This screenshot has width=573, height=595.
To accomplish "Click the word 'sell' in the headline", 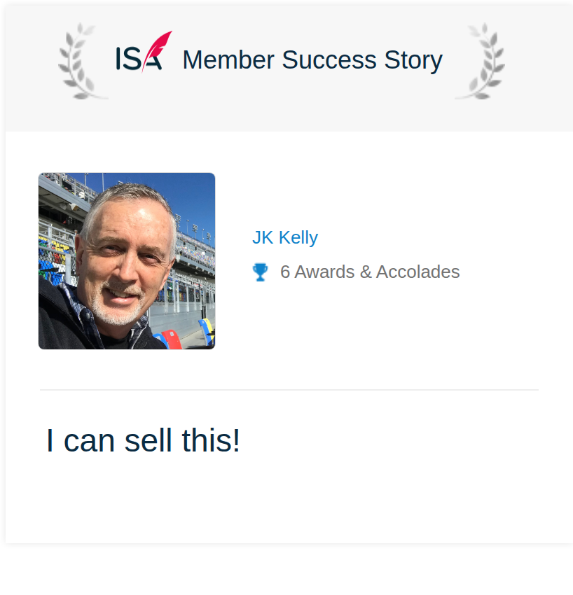I will pos(148,440).
